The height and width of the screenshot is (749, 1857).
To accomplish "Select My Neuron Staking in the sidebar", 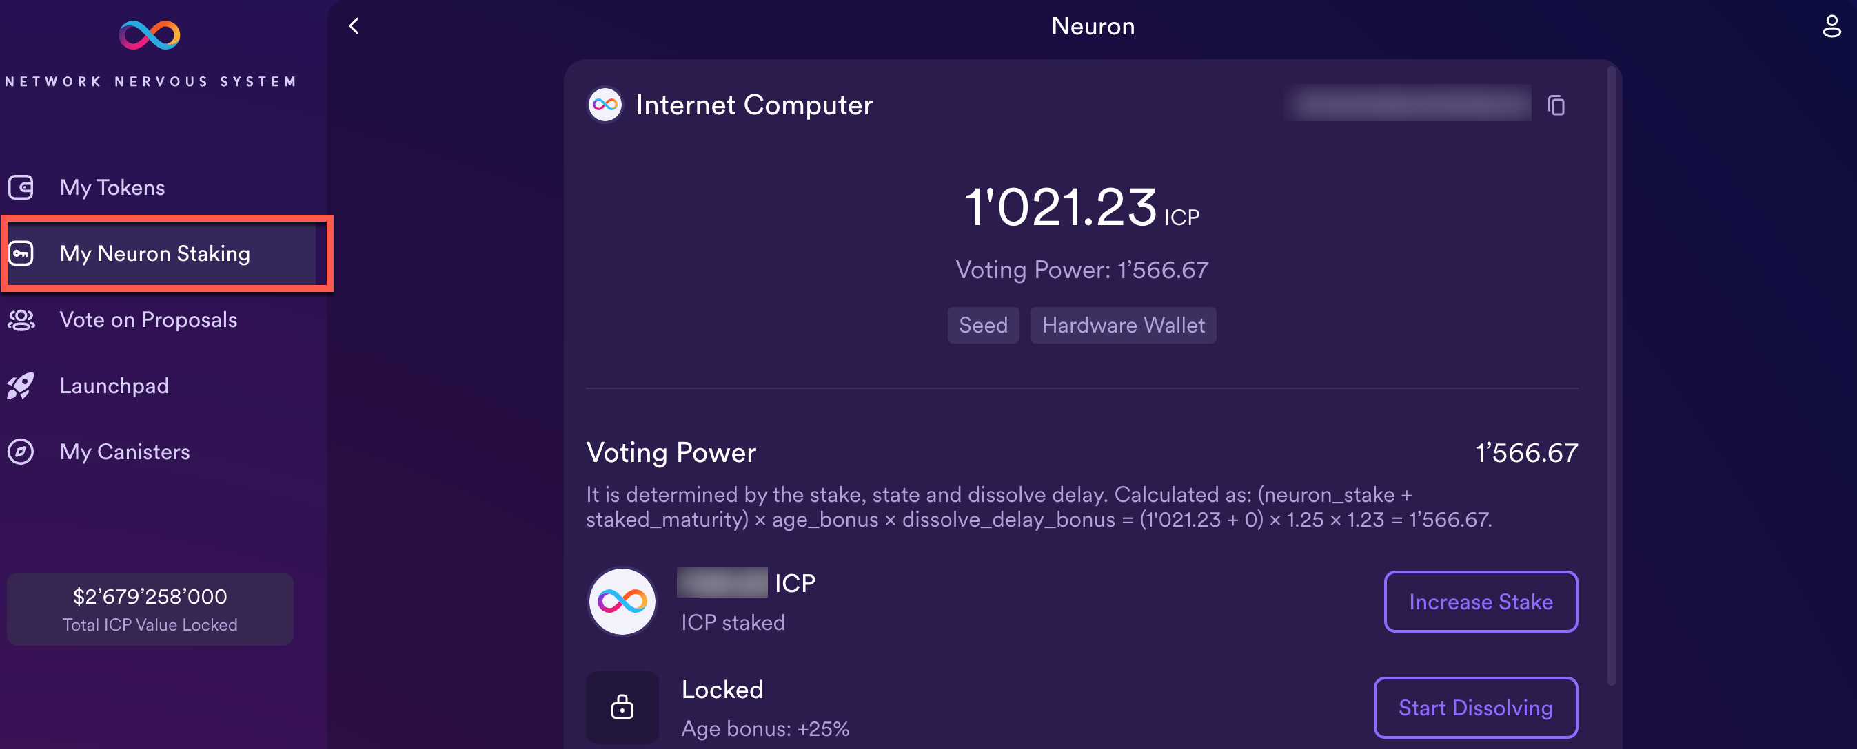I will tap(154, 253).
